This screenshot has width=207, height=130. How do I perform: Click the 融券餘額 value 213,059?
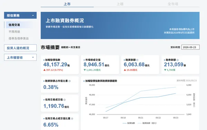click(174, 64)
